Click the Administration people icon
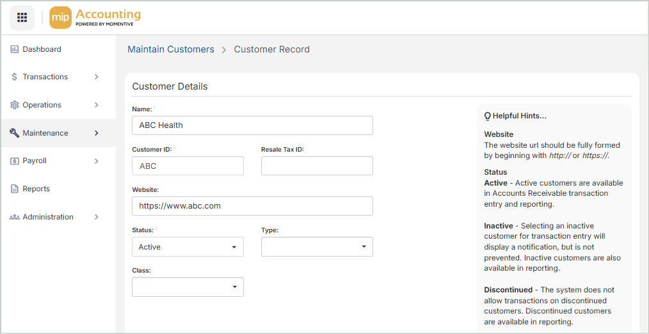649x334 pixels. (x=15, y=217)
